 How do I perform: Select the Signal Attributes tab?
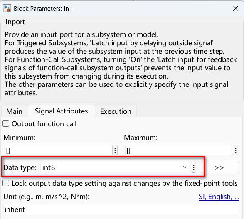[x=62, y=111]
